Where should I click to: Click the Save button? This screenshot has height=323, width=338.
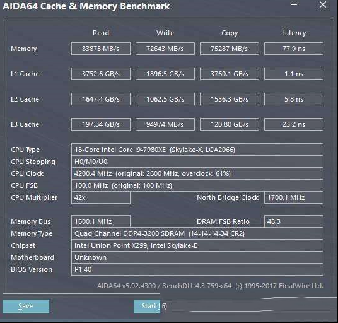click(26, 306)
